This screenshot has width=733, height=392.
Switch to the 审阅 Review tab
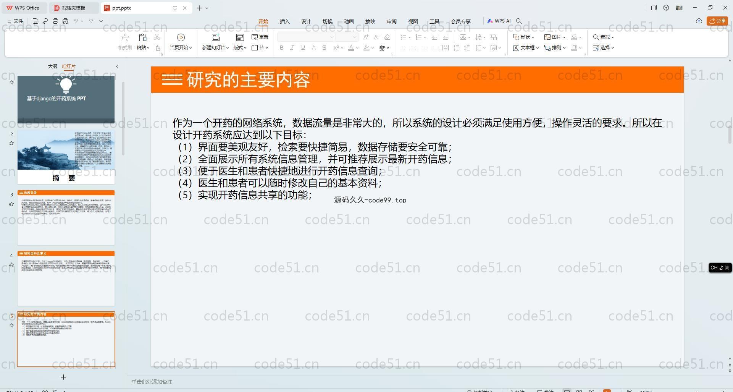tap(392, 21)
